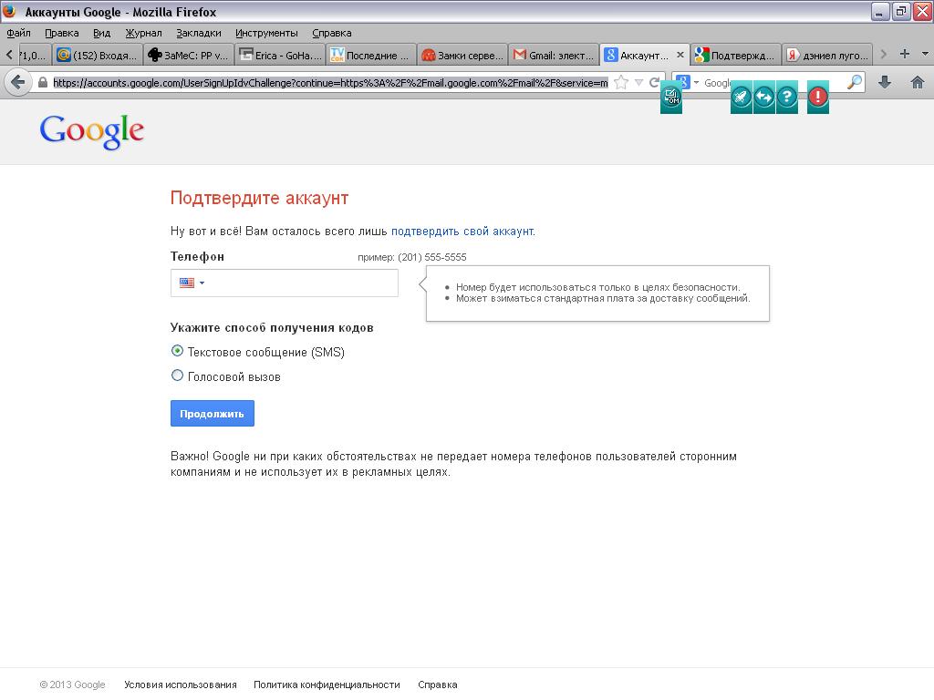Switch to the дэниел луго... tab
Image resolution: width=934 pixels, height=700 pixels.
[x=827, y=55]
